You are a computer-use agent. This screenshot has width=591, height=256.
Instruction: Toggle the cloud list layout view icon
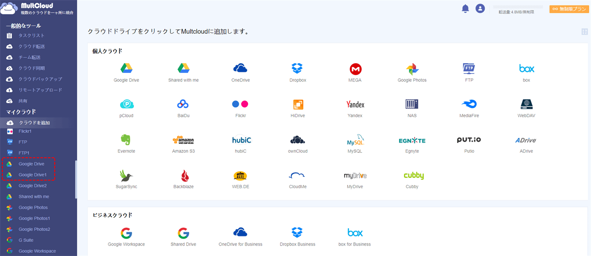coord(584,31)
